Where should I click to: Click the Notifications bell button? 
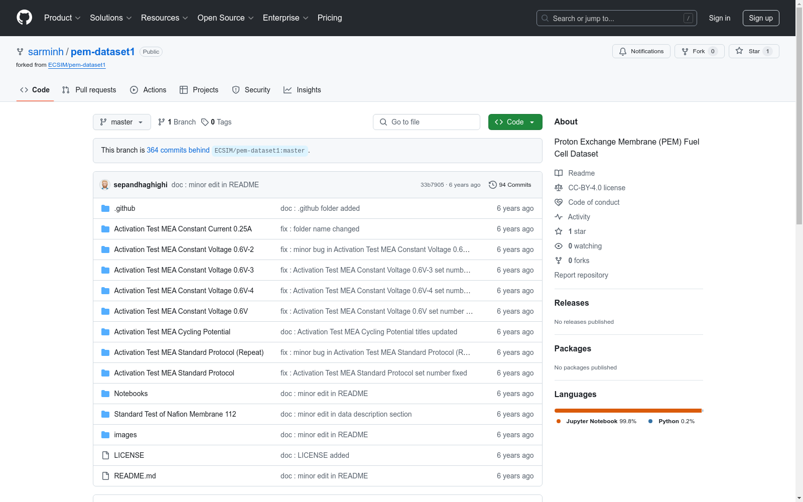(641, 51)
